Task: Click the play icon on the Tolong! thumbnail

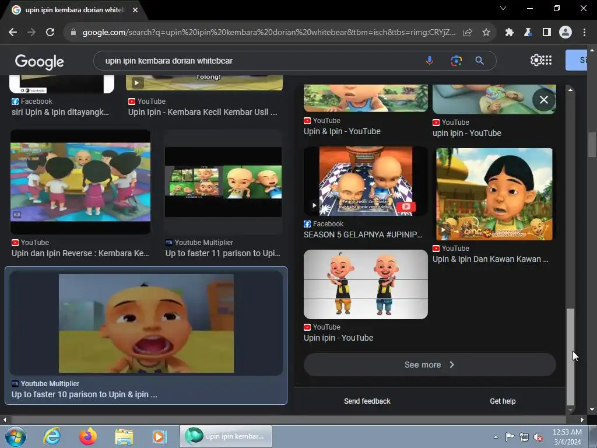Action: [138, 82]
